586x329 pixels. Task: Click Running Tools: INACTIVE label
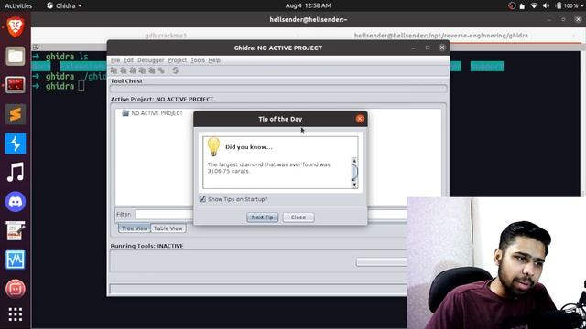tap(146, 246)
